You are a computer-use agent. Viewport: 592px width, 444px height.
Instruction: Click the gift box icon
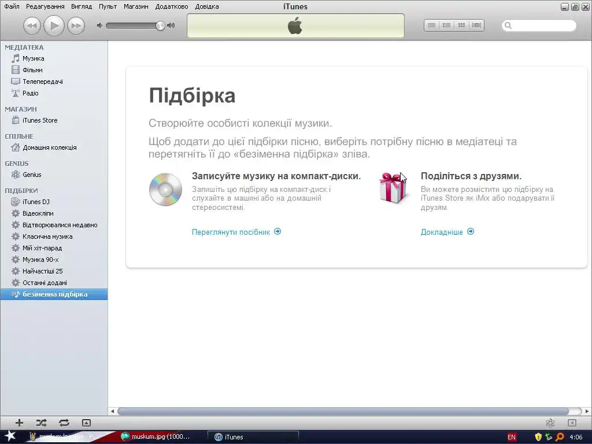pyautogui.click(x=393, y=188)
